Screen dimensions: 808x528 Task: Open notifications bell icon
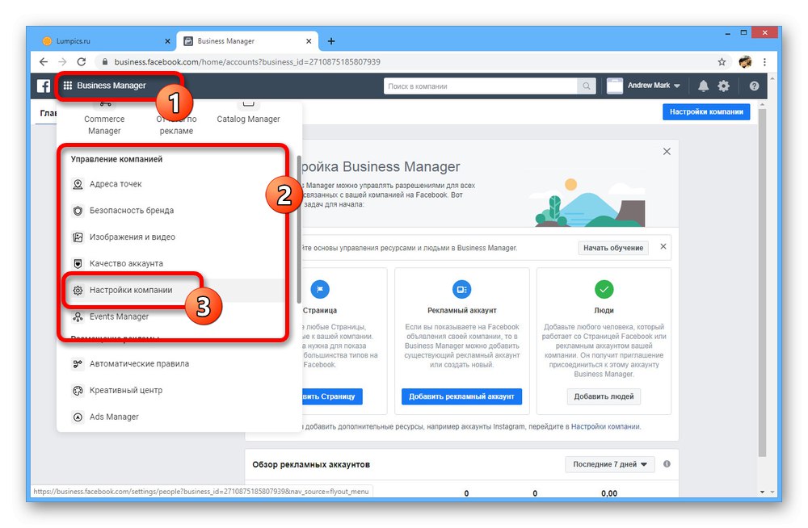704,86
